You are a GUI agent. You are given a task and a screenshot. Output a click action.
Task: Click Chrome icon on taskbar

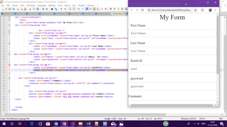[64, 124]
